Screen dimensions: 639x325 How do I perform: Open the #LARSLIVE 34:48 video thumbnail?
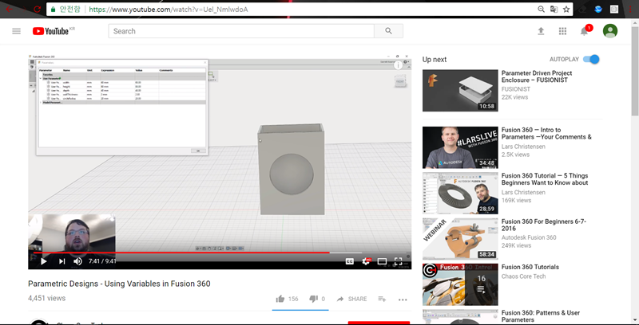coord(460,147)
